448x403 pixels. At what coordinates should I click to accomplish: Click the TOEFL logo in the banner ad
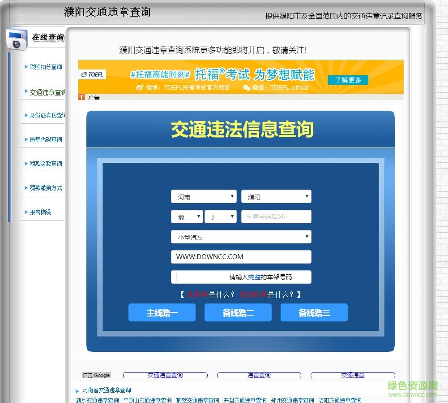(x=92, y=74)
